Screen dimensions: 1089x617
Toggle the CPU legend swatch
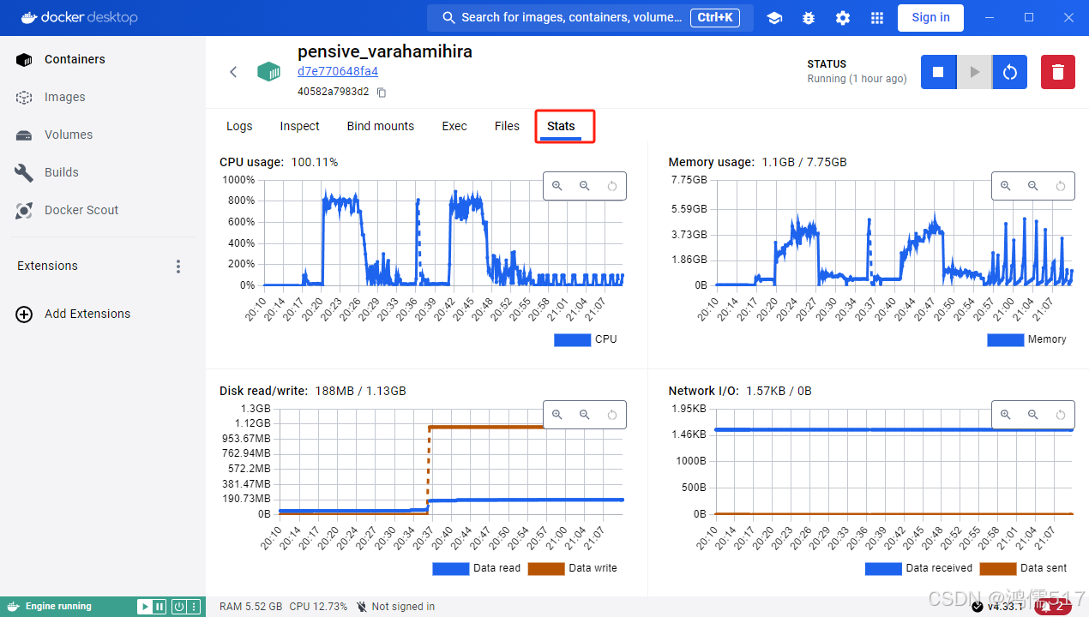pyautogui.click(x=573, y=339)
